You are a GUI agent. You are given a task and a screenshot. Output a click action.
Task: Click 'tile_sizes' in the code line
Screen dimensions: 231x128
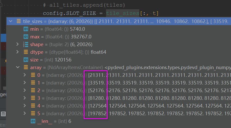[x=123, y=13]
